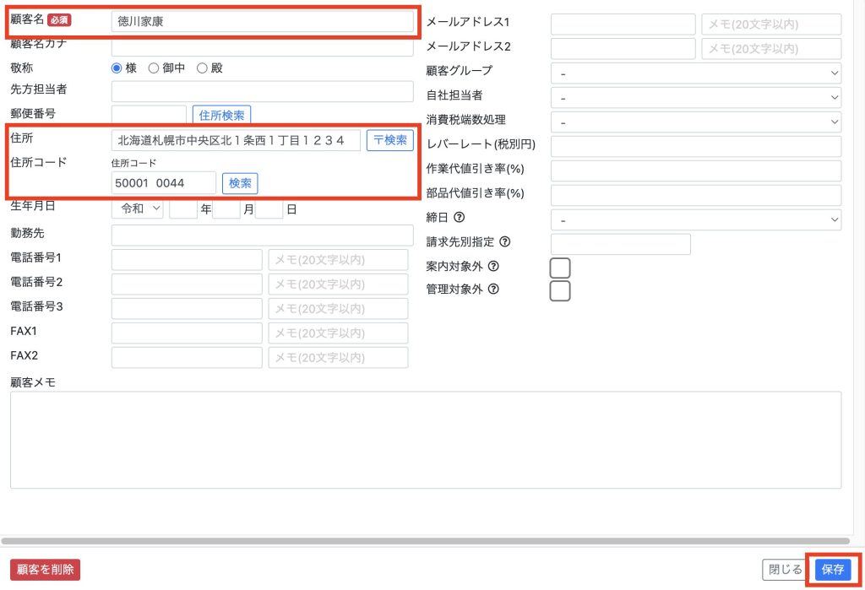This screenshot has width=865, height=590.
Task: Click help icon beside 案内対象外
Action: 493,267
